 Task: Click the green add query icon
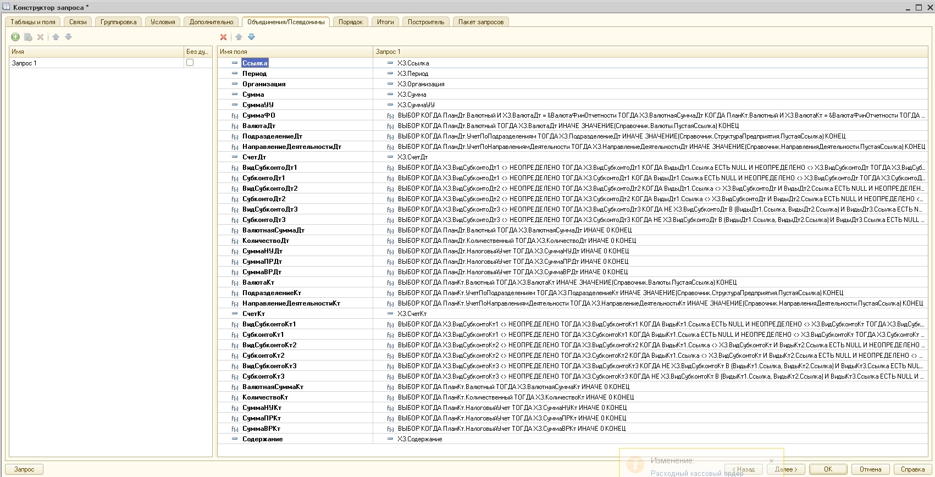tap(15, 37)
